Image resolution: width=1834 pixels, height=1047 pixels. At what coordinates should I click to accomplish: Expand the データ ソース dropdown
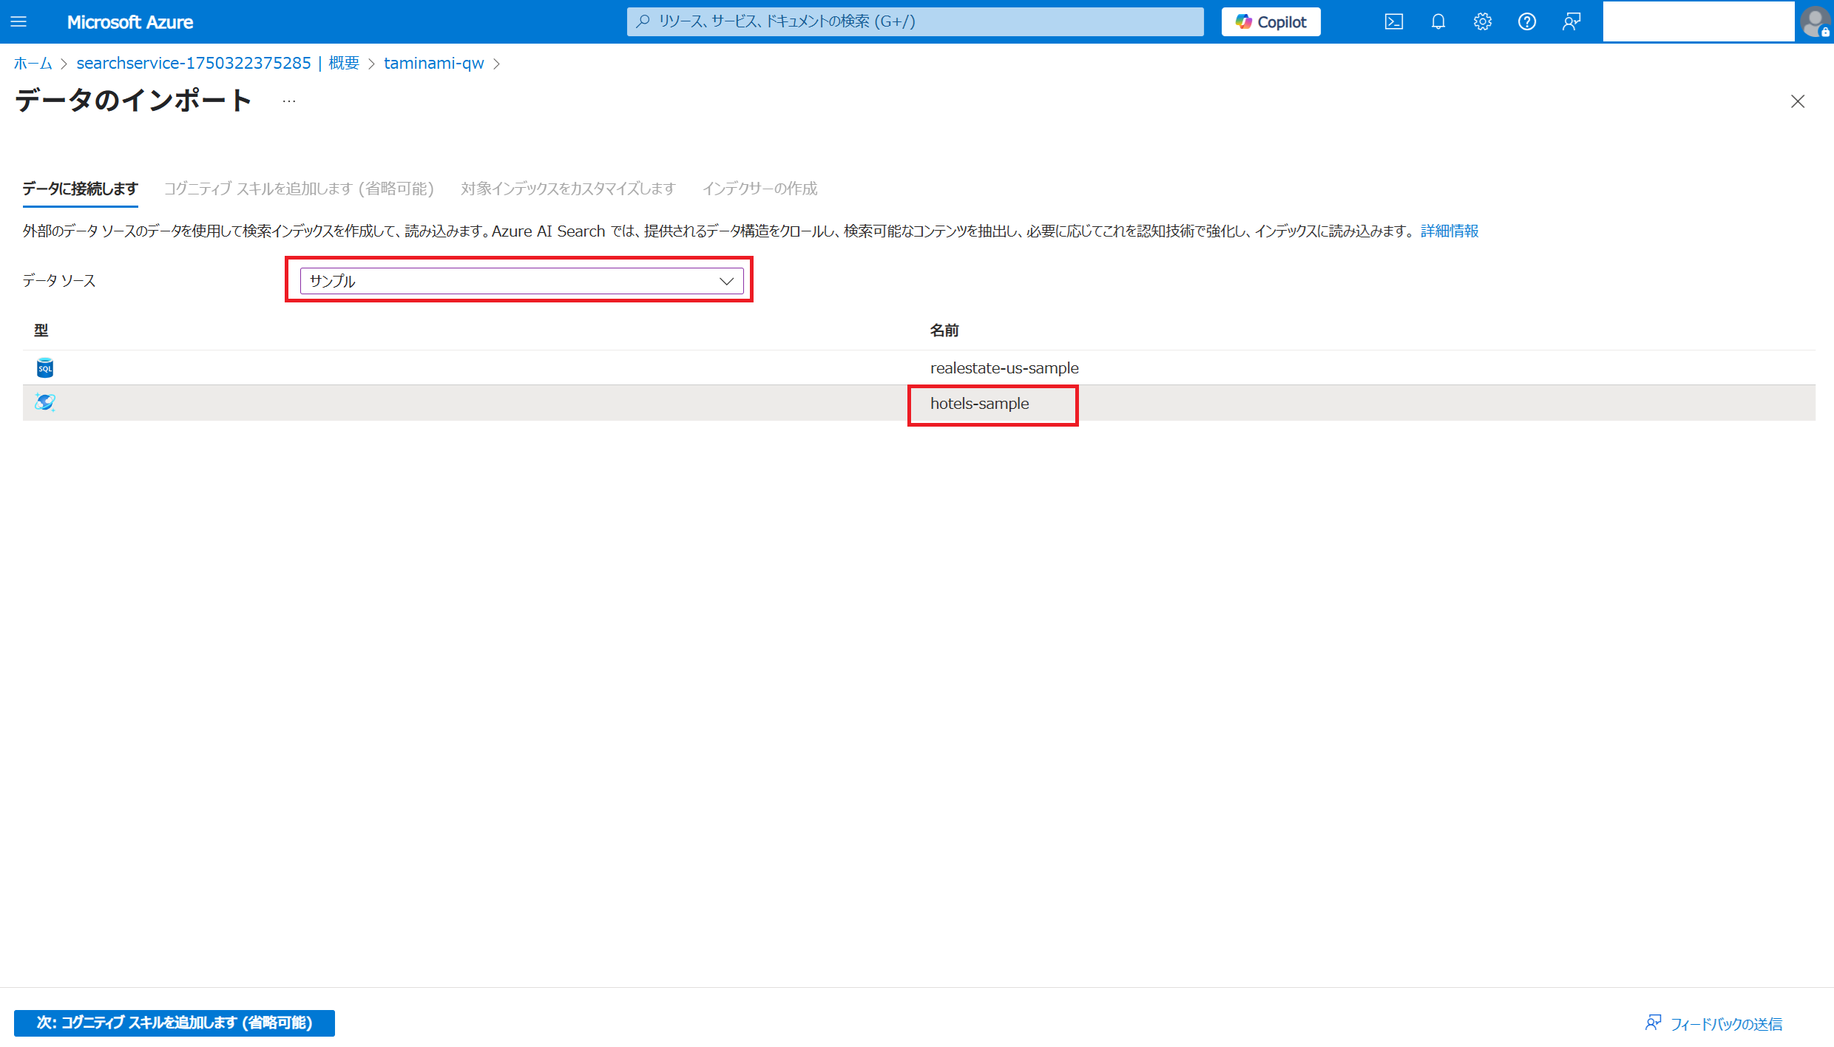[x=521, y=281]
